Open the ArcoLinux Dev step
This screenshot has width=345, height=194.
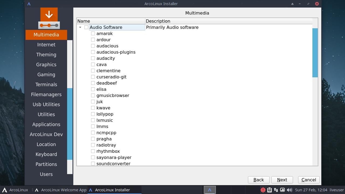pos(46,134)
